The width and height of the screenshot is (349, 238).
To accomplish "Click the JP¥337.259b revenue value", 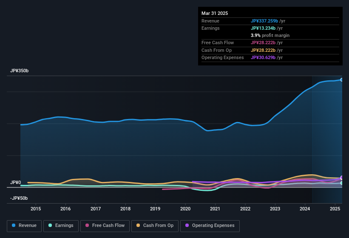I will tap(264, 21).
